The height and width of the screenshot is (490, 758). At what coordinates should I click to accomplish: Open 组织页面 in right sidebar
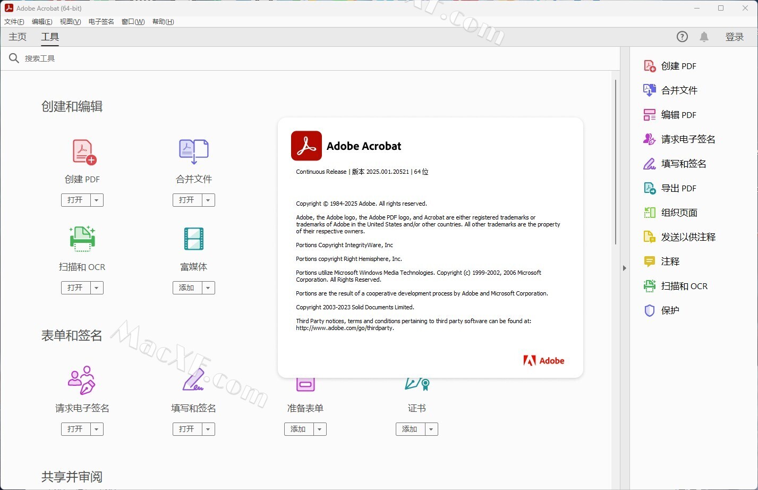coord(670,213)
